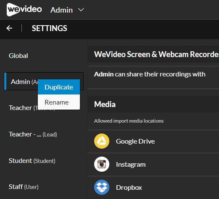
Task: Go back using the arrow icon
Action: (9, 28)
